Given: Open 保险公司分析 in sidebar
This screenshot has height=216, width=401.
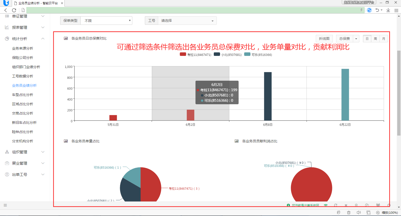Looking at the screenshot, I should click(23, 58).
